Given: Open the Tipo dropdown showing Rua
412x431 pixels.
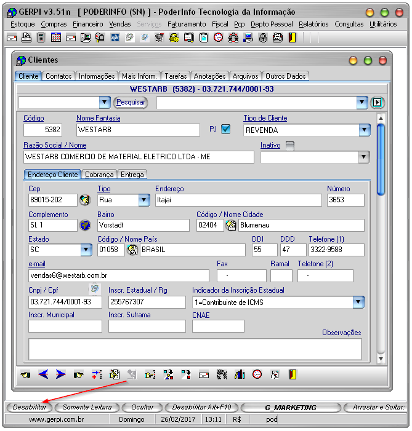Looking at the screenshot, I should click(x=144, y=200).
